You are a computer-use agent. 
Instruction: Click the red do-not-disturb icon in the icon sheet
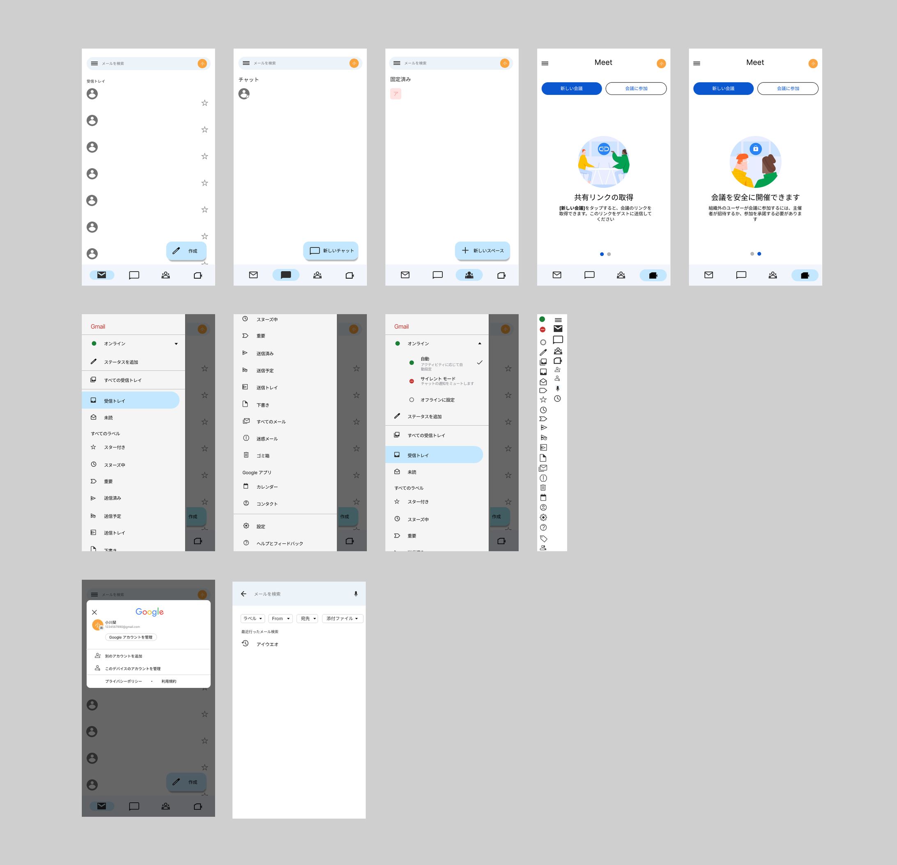(542, 329)
